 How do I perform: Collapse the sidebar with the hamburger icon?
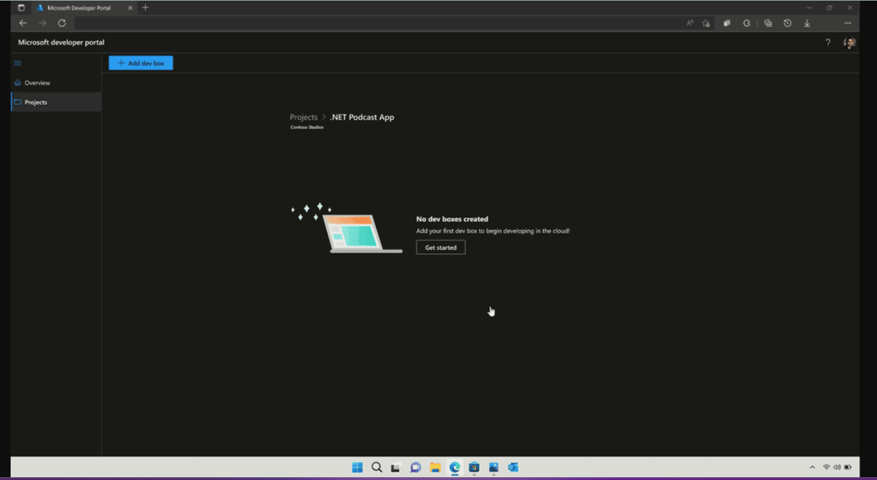coord(18,63)
